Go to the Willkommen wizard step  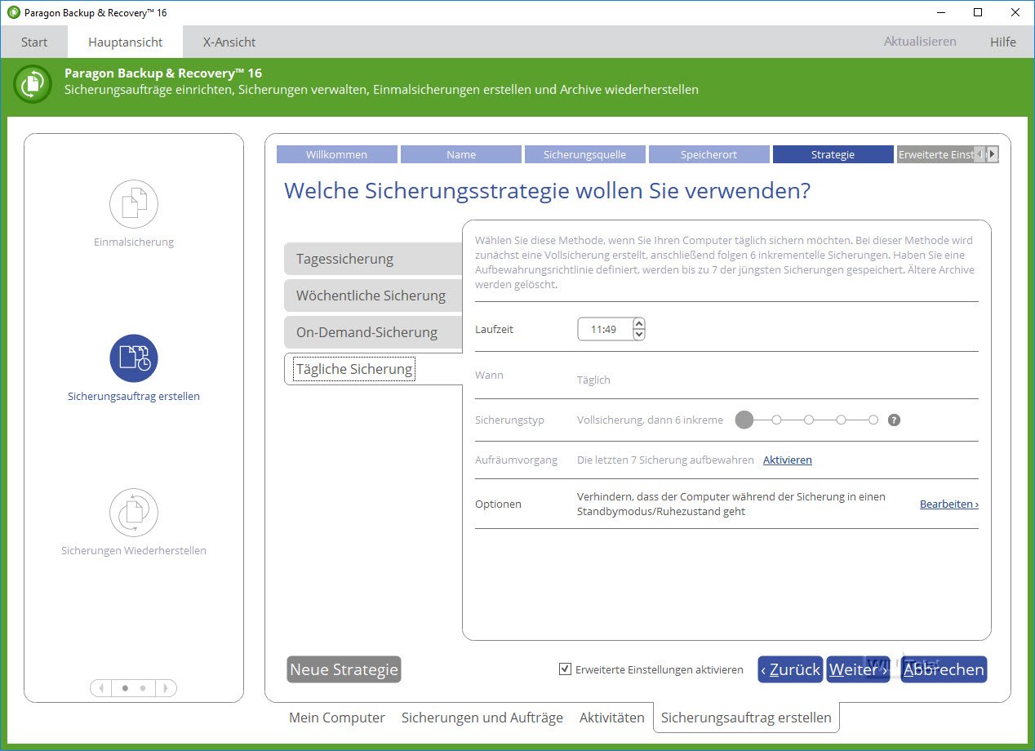(337, 154)
